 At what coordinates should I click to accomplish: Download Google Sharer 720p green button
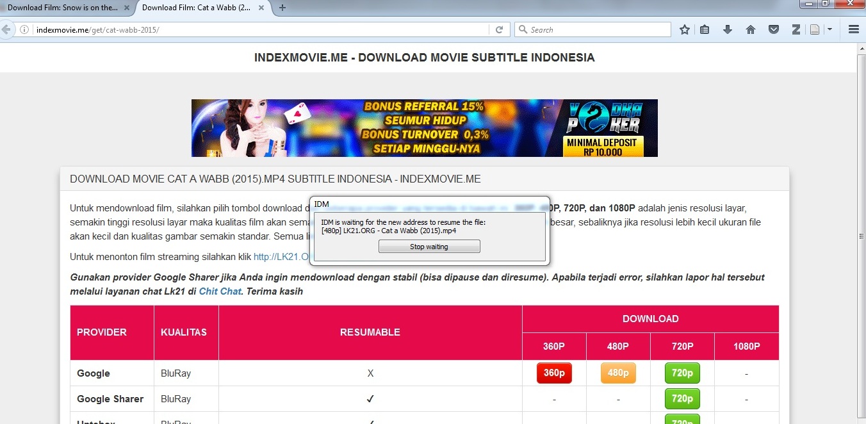pos(682,399)
